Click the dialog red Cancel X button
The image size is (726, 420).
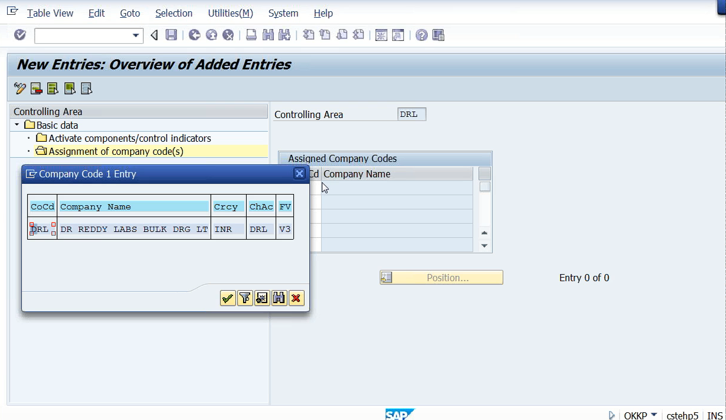pos(296,298)
